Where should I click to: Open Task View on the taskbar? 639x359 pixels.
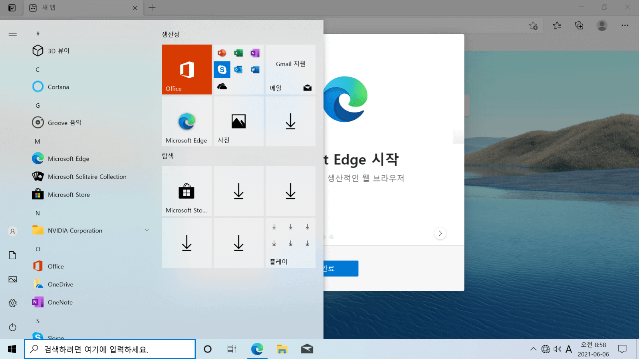[x=232, y=349]
